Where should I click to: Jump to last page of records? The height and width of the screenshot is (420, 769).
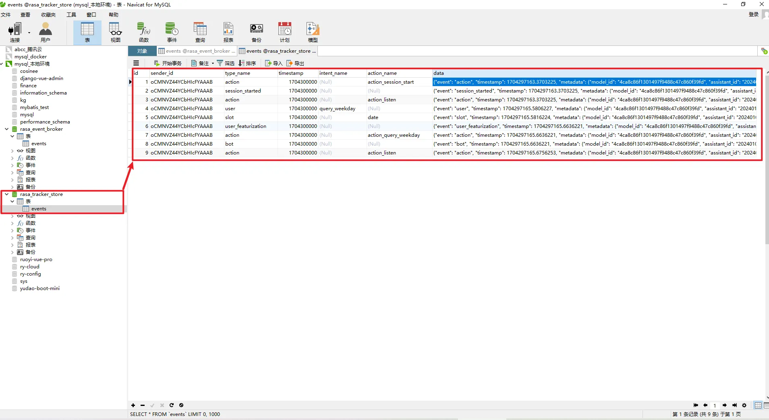tap(734, 405)
